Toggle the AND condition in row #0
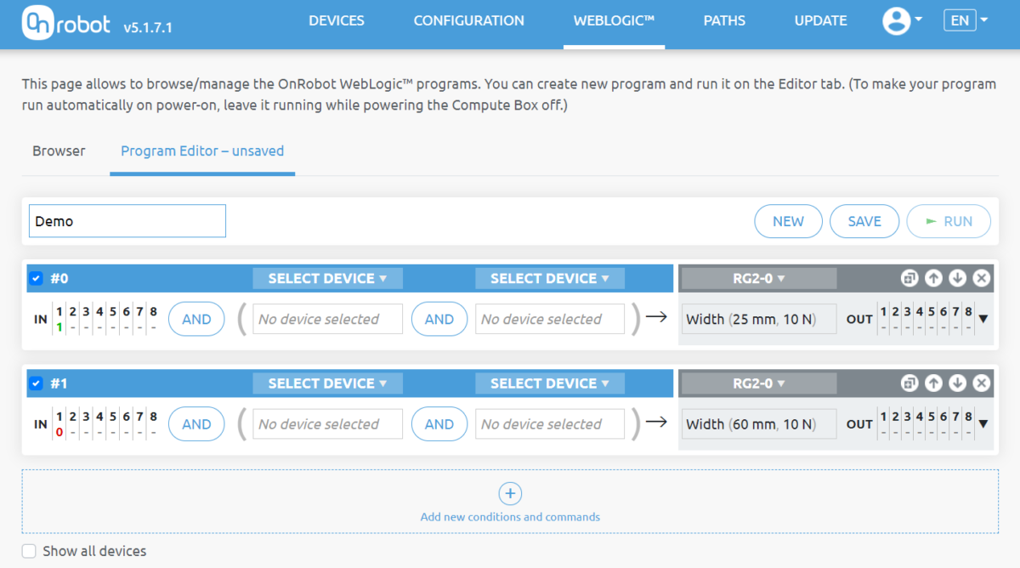The height and width of the screenshot is (568, 1020). [196, 319]
